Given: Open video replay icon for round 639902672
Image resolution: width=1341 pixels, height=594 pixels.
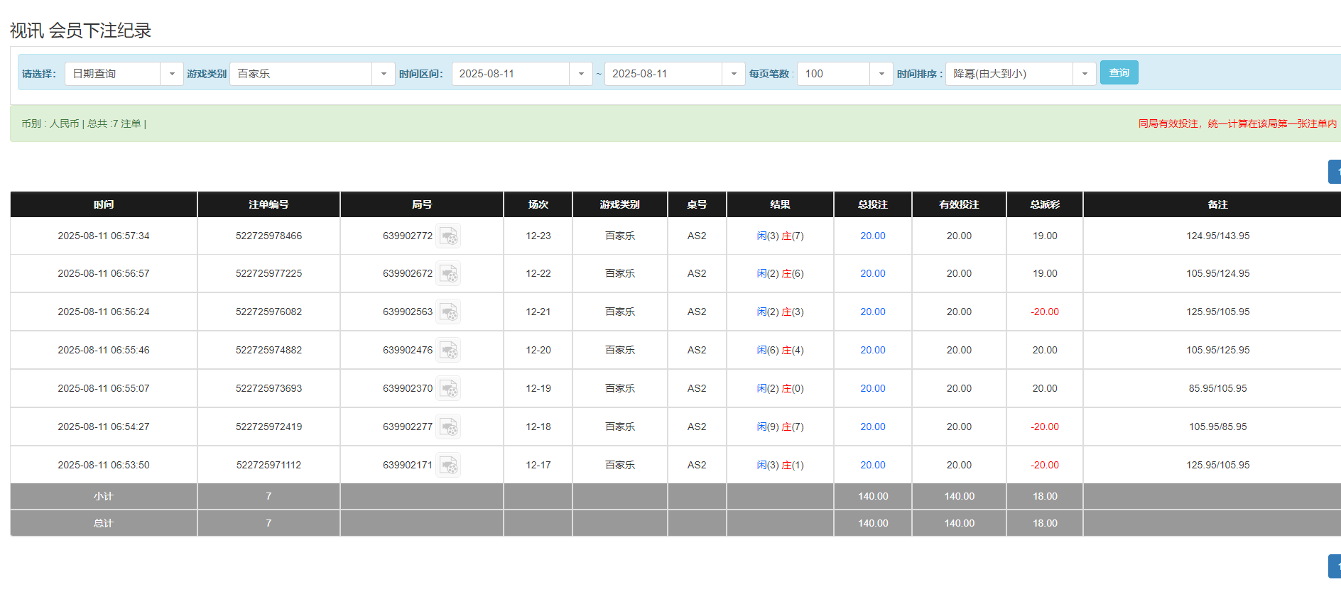Looking at the screenshot, I should (448, 273).
